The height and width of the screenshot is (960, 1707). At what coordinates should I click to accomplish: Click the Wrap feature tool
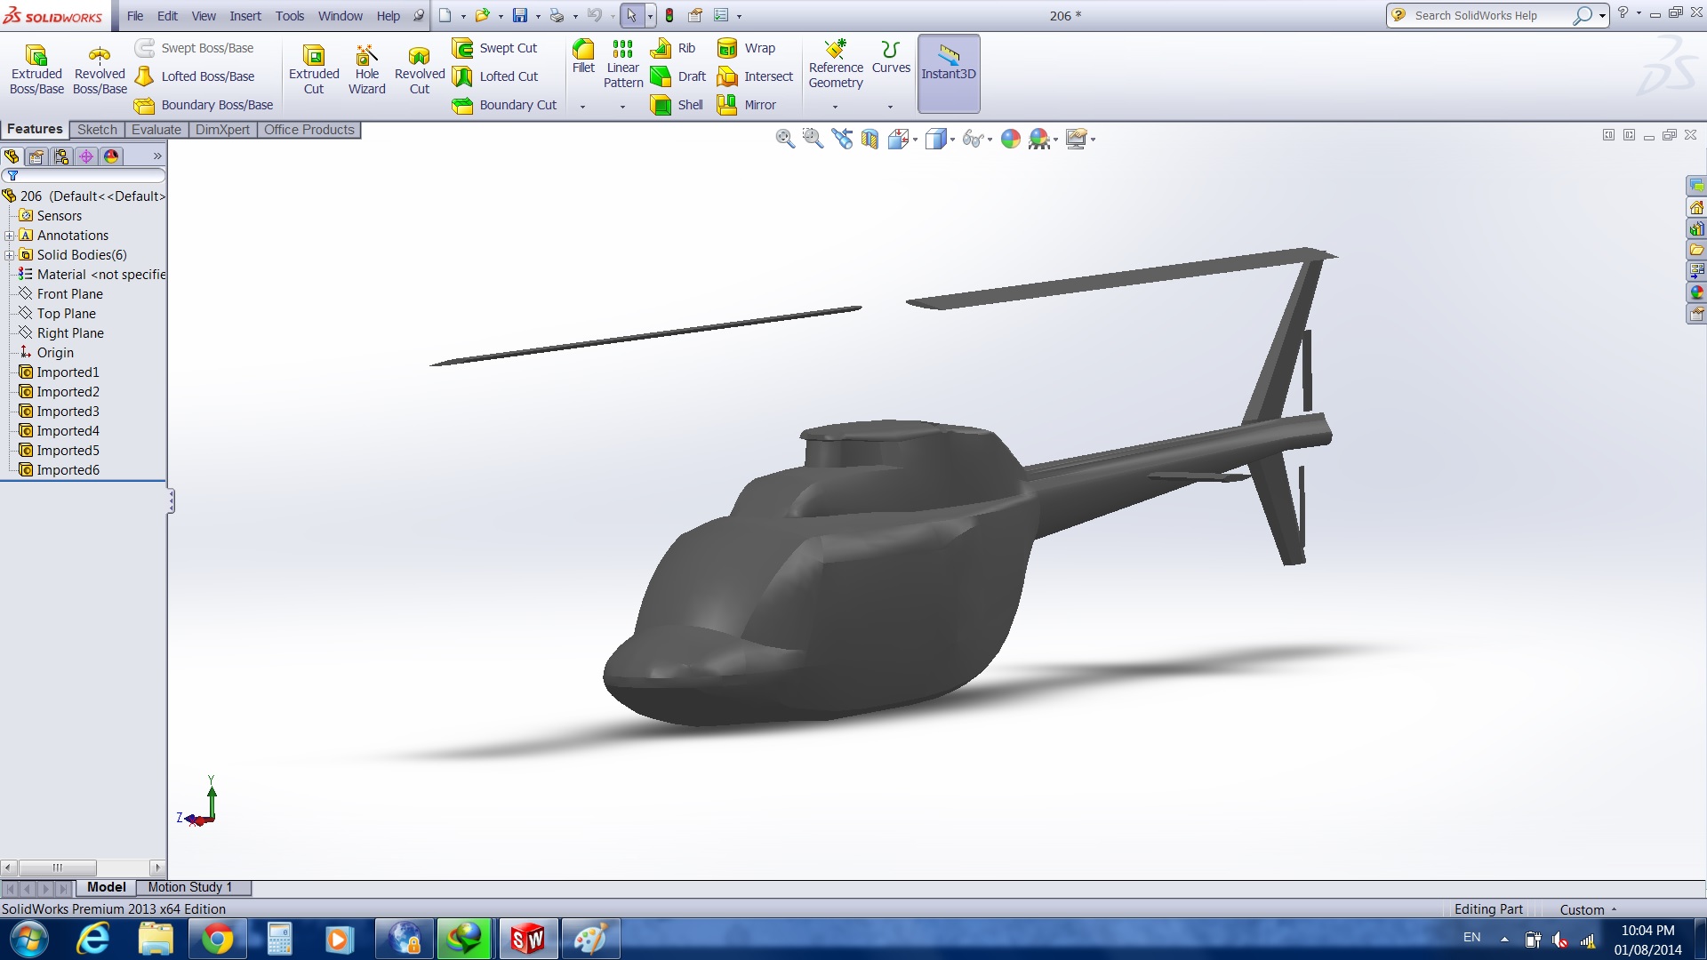pyautogui.click(x=747, y=48)
